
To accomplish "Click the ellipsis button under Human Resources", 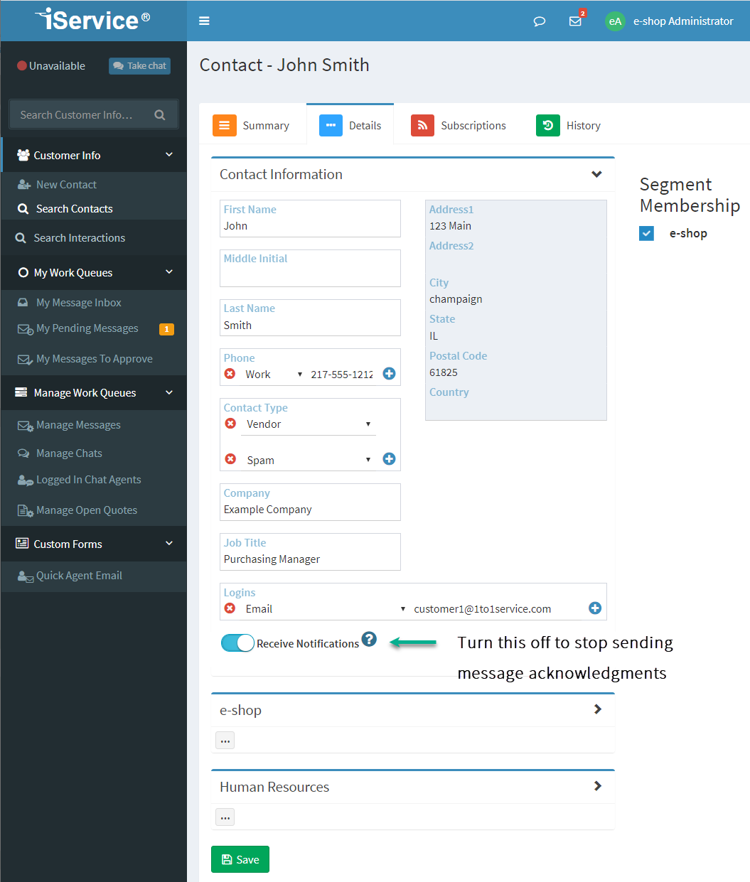I will point(225,817).
